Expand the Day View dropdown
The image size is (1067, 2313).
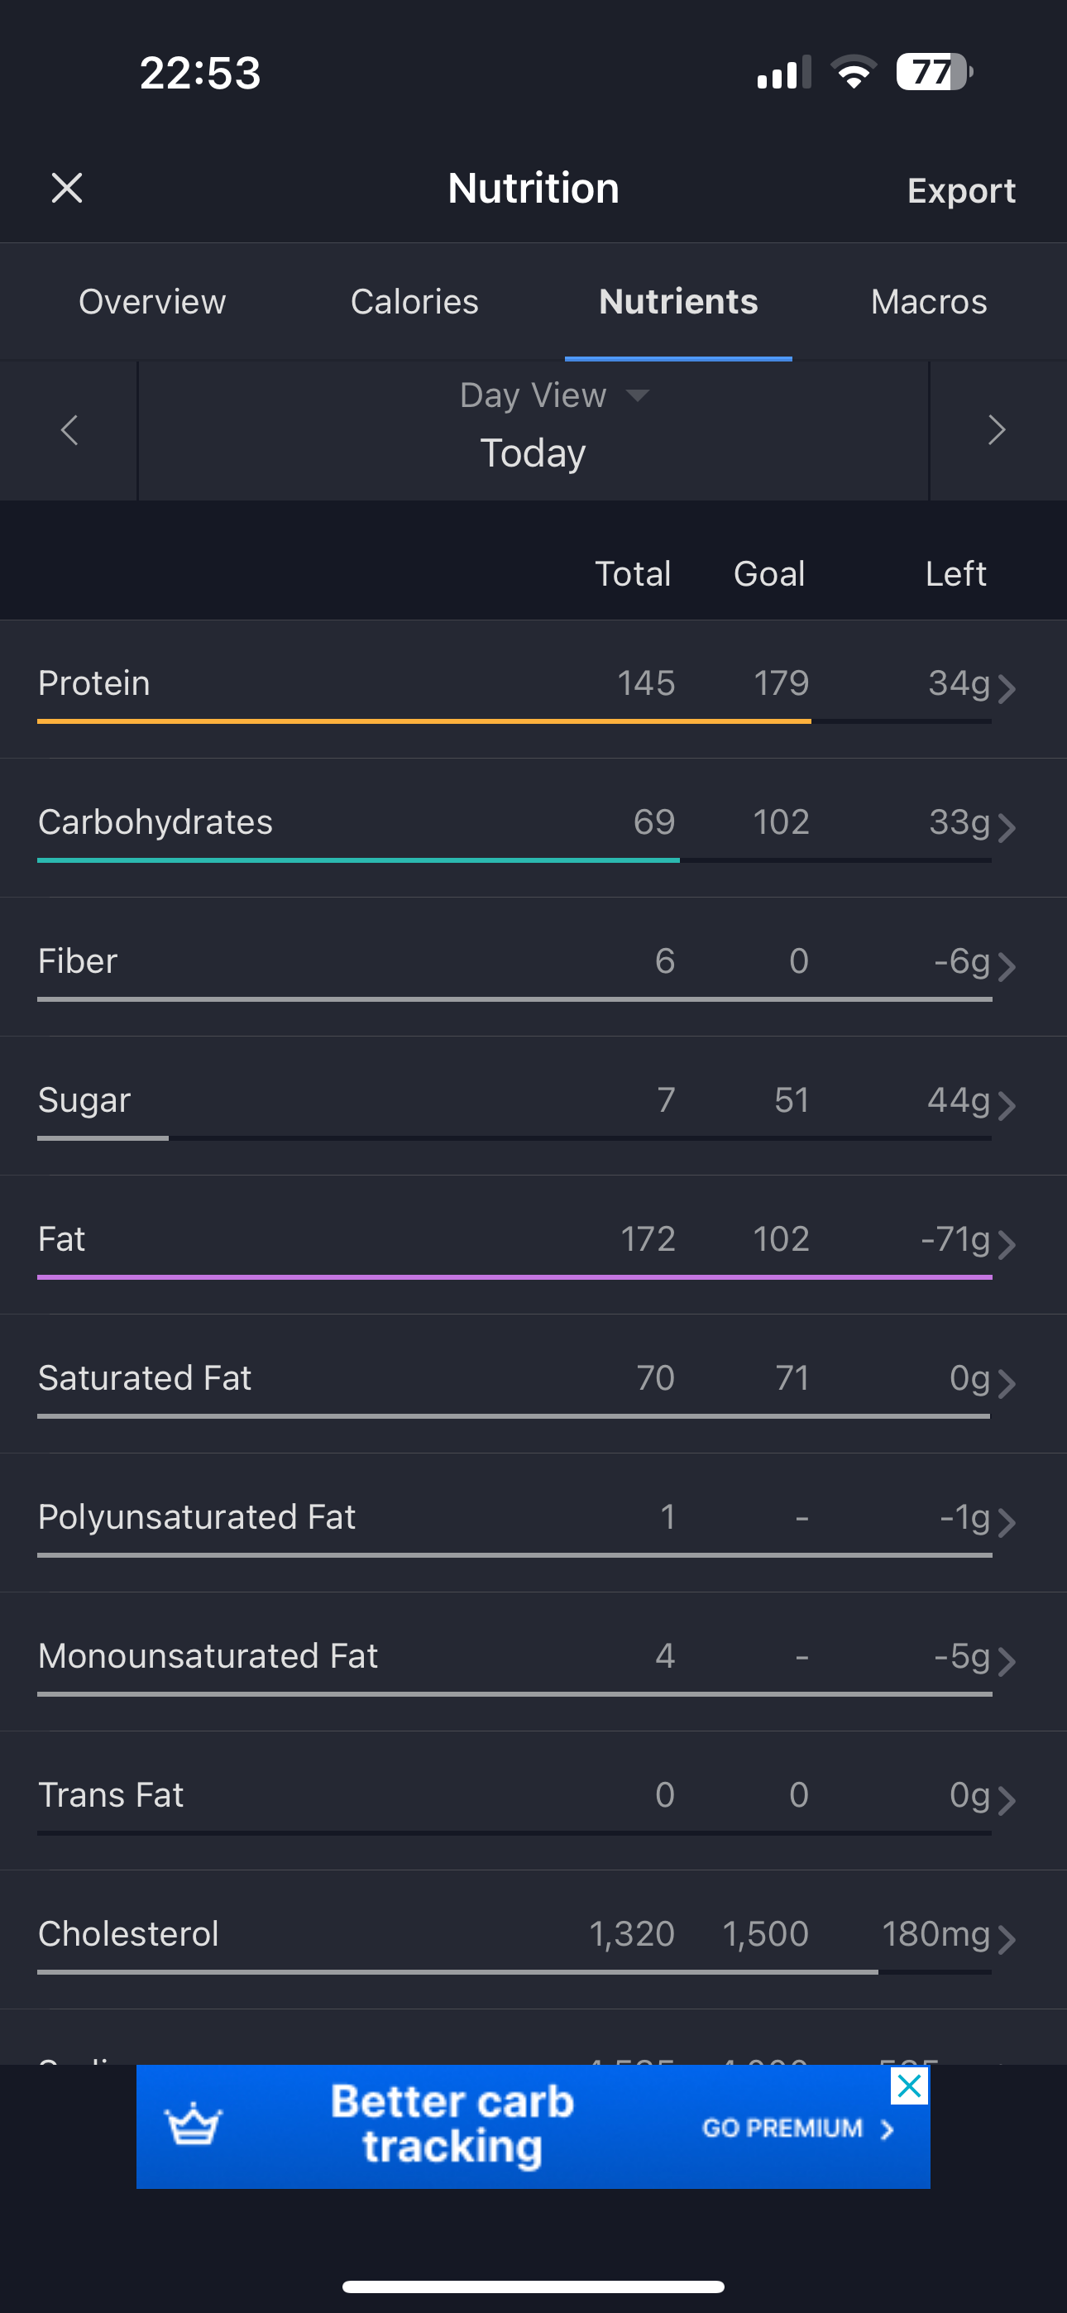(x=553, y=395)
